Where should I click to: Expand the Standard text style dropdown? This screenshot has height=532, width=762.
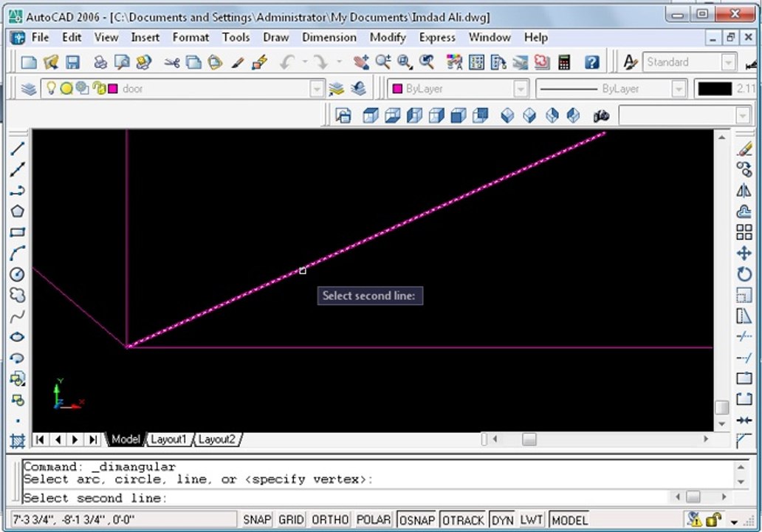[728, 62]
